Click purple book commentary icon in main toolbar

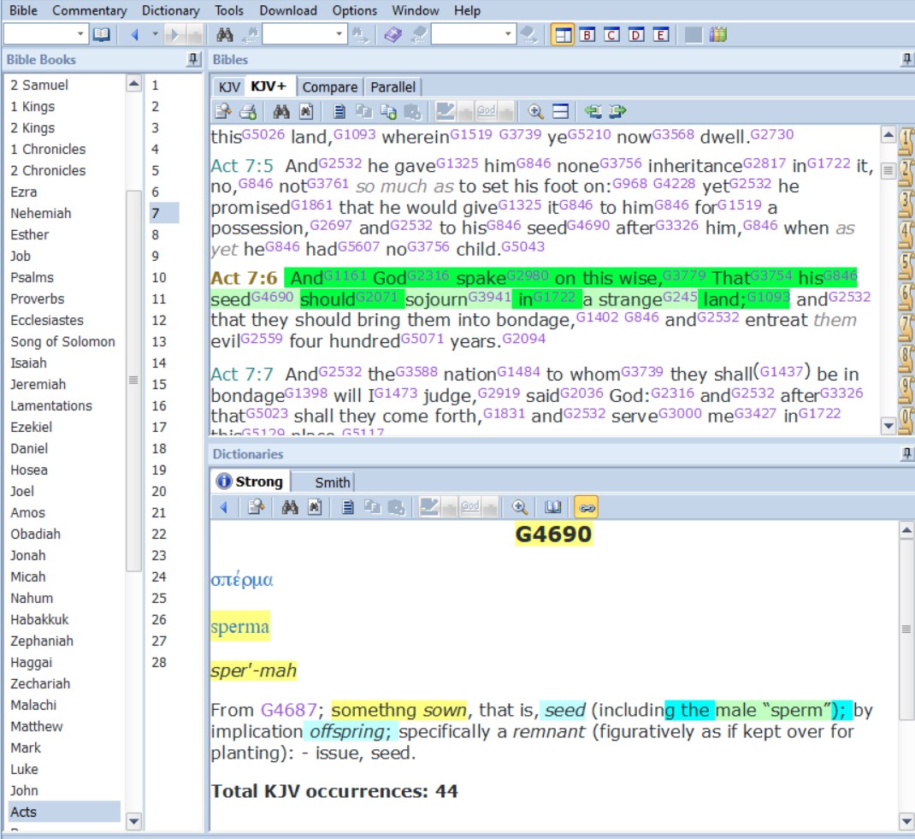(x=393, y=35)
